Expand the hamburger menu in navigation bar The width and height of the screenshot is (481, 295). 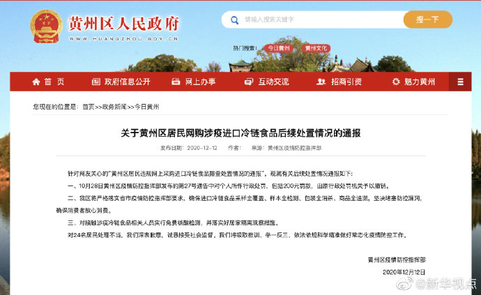click(x=459, y=82)
